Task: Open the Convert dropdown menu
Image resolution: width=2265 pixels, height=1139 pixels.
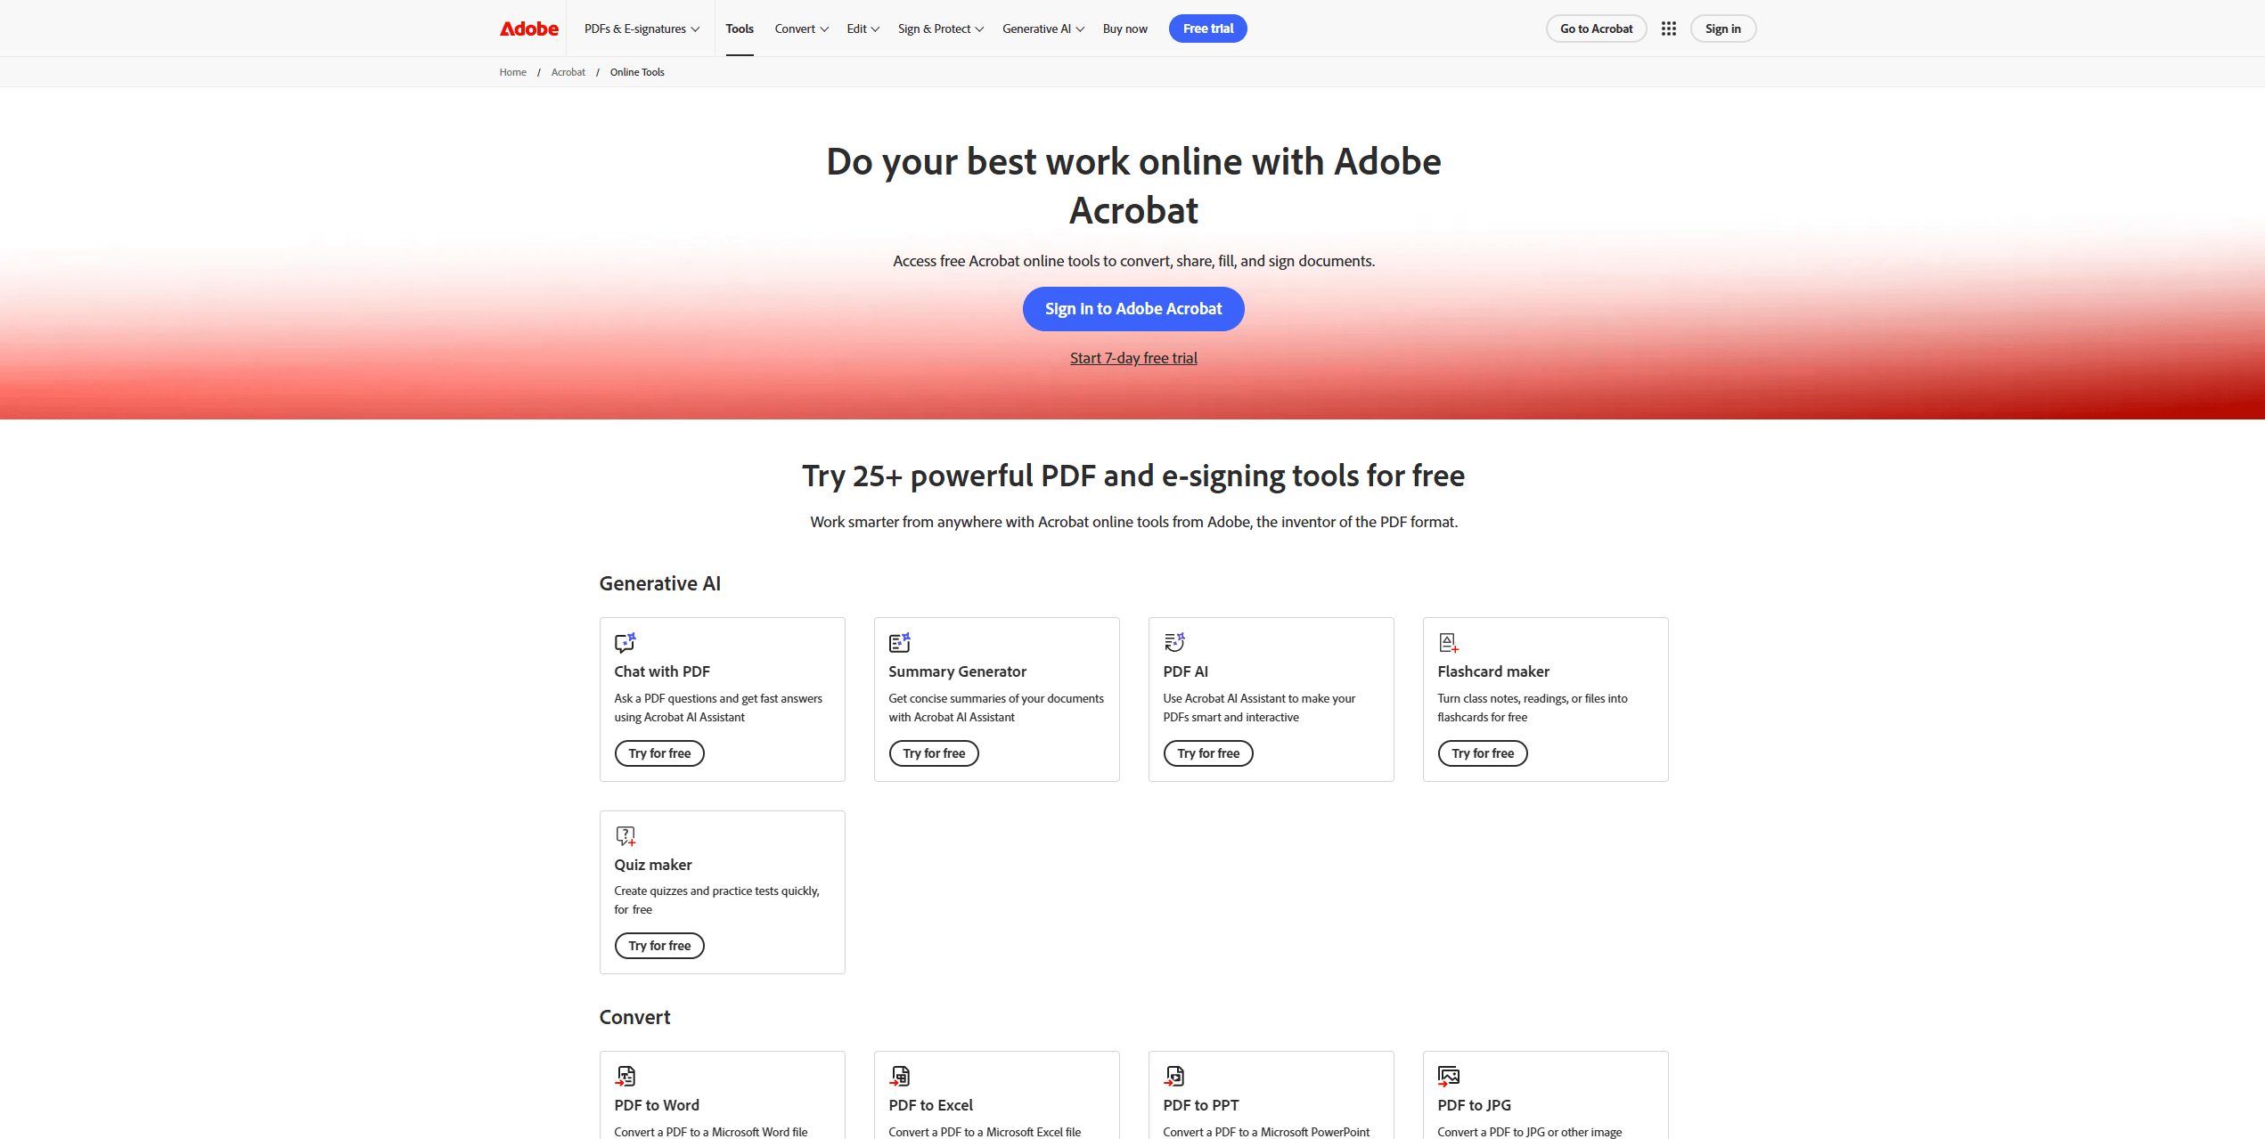Action: coord(800,28)
